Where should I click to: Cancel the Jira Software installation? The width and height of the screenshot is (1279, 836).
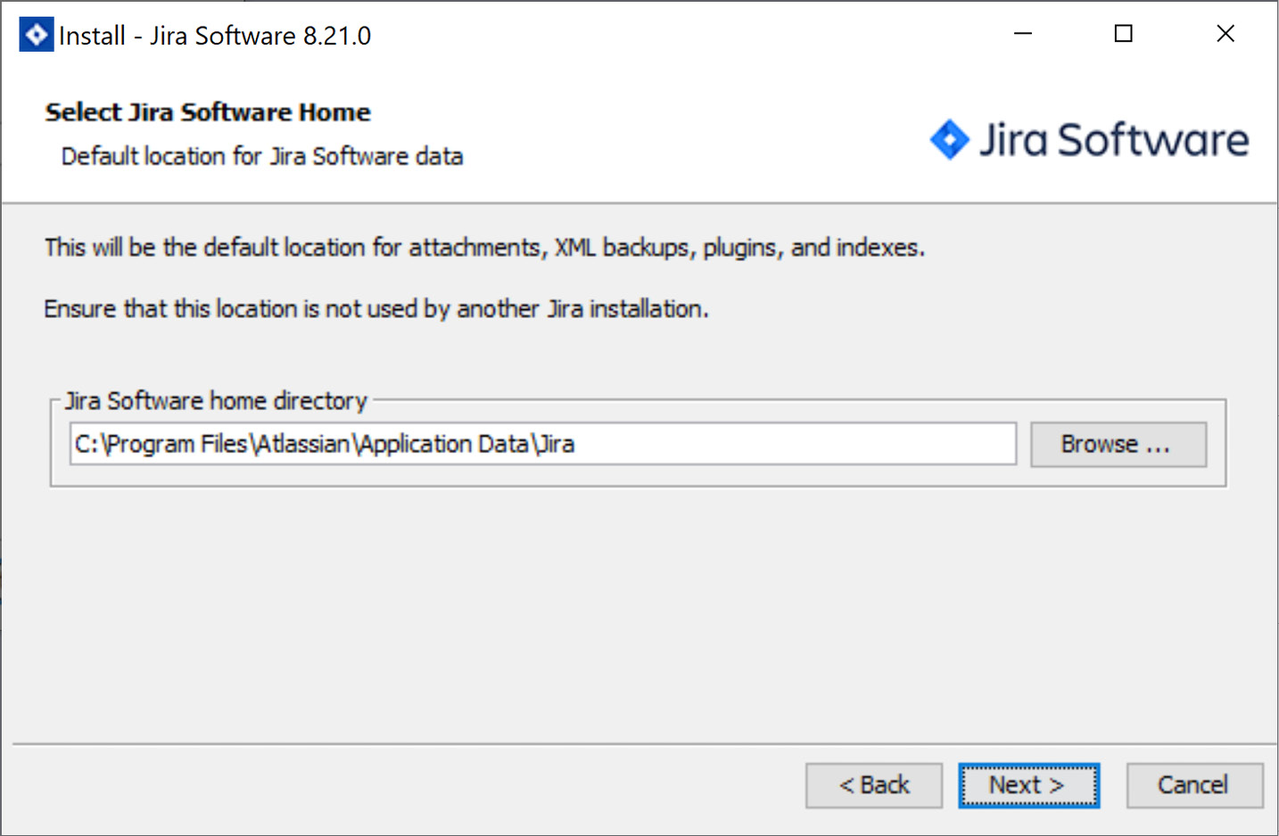pos(1193,785)
